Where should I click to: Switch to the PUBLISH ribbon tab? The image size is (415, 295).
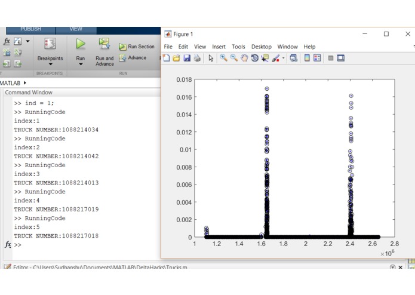[30, 30]
